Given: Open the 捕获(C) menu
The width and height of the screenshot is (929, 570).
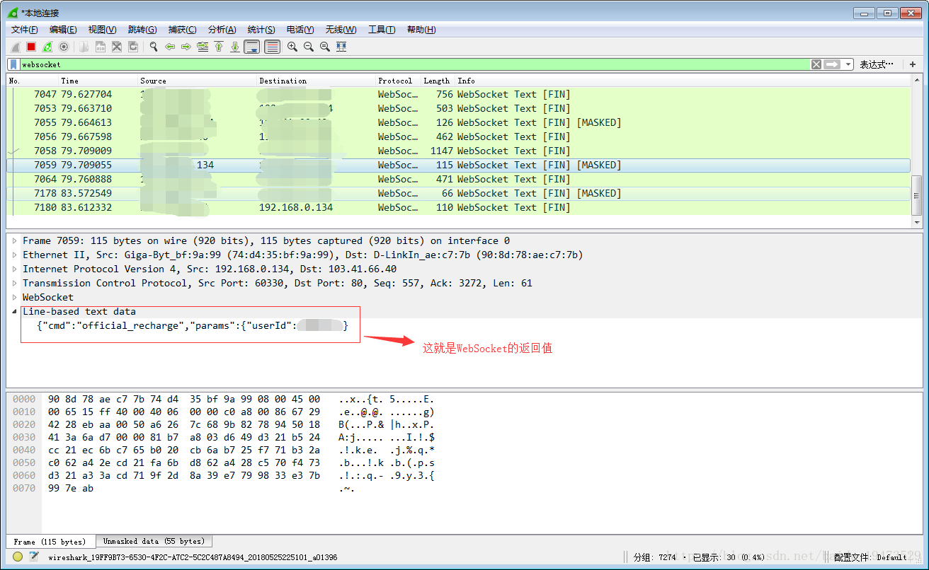Looking at the screenshot, I should pos(182,30).
